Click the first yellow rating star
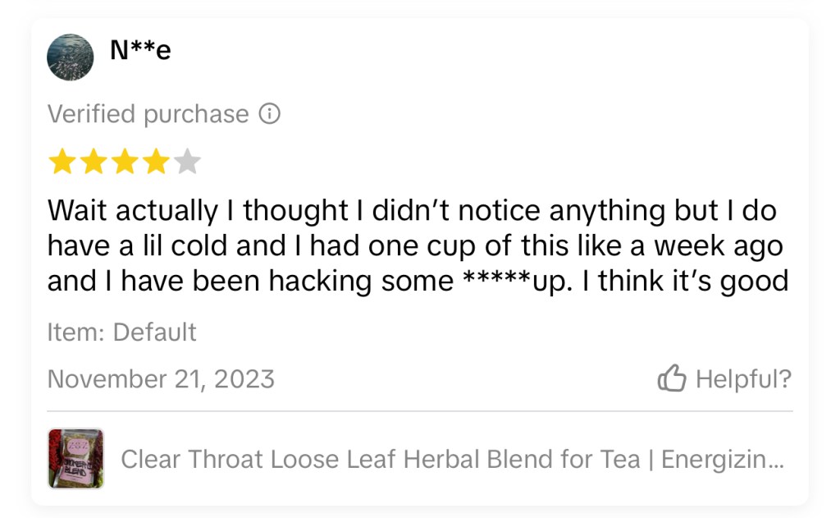The image size is (840, 518). [62, 163]
